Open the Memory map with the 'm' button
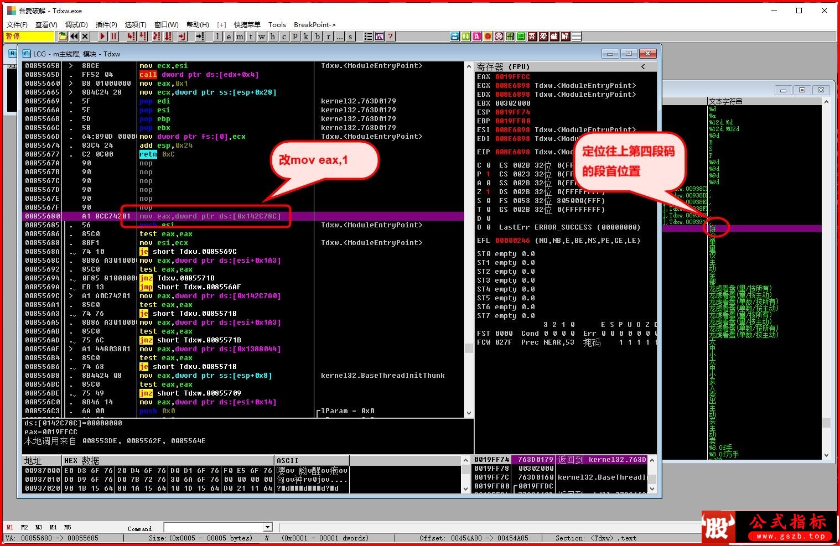This screenshot has width=840, height=546. (x=240, y=37)
